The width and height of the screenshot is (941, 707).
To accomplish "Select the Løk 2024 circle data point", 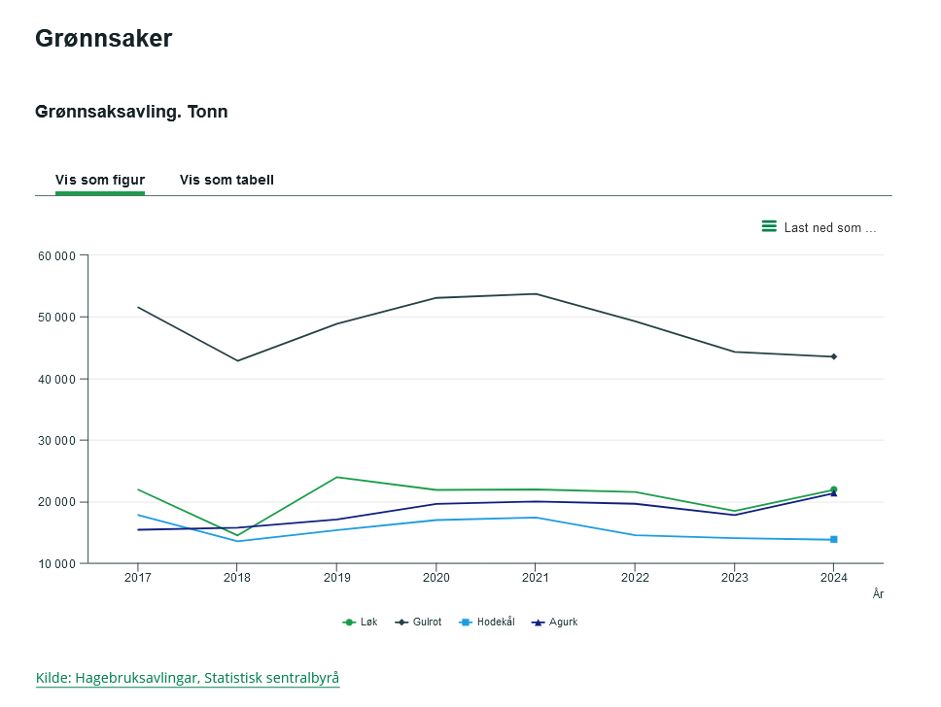I will click(833, 489).
